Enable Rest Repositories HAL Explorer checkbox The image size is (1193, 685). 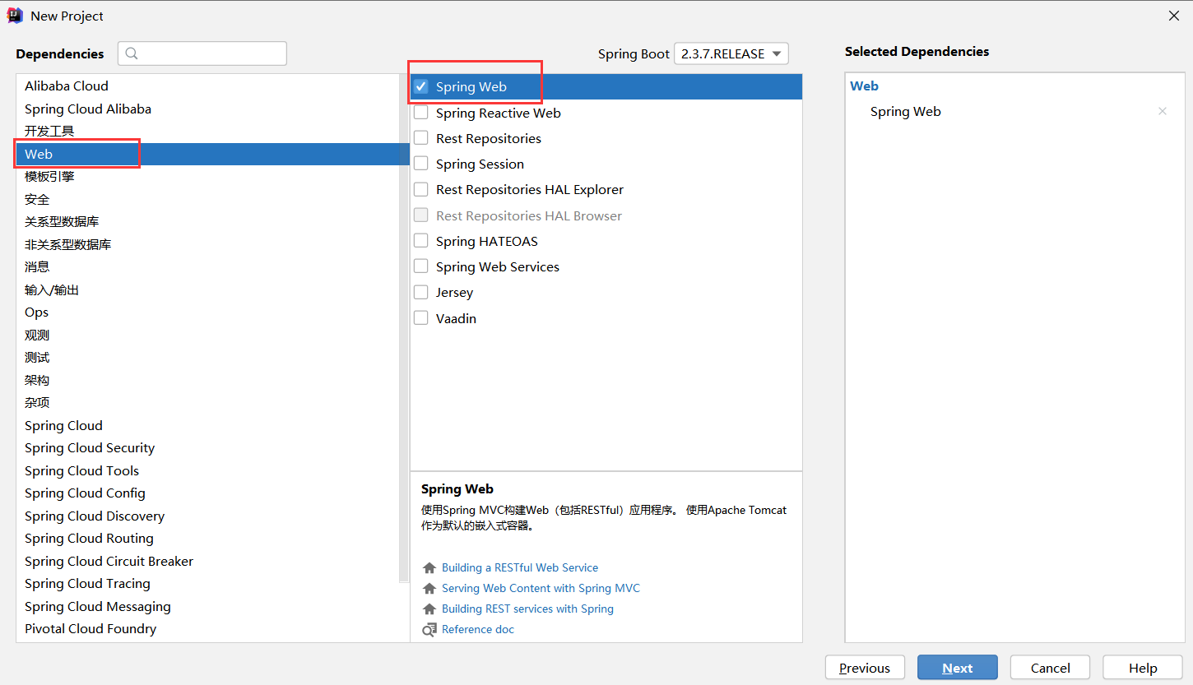tap(421, 189)
